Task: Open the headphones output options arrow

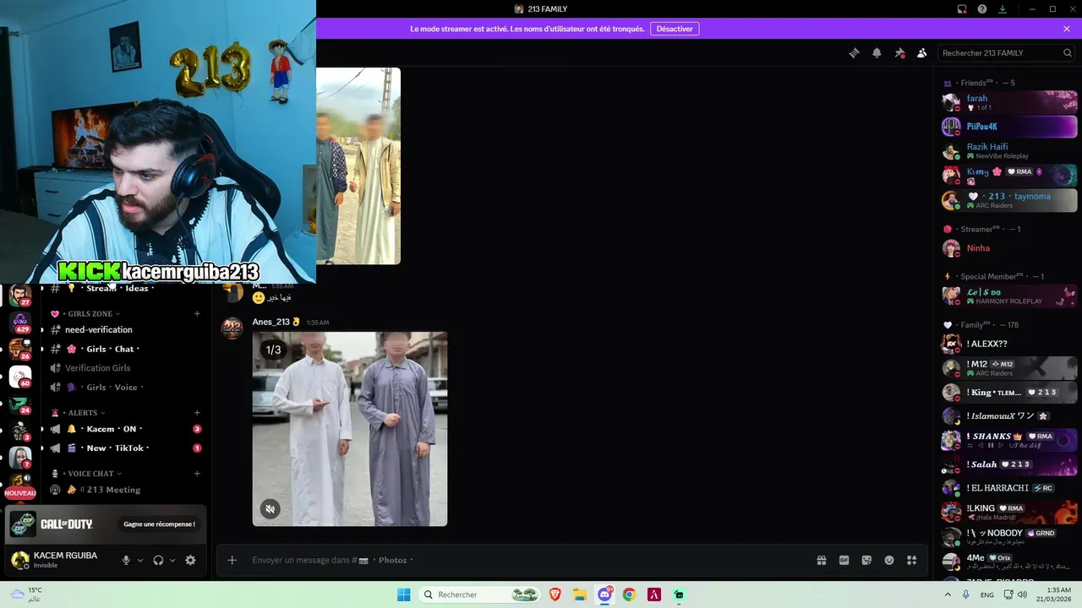Action: point(172,560)
